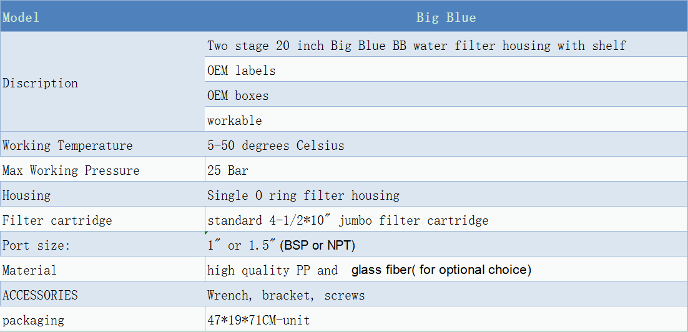Click the 47*19*71CM-unit packaging cell
The image size is (688, 332).
(x=446, y=320)
